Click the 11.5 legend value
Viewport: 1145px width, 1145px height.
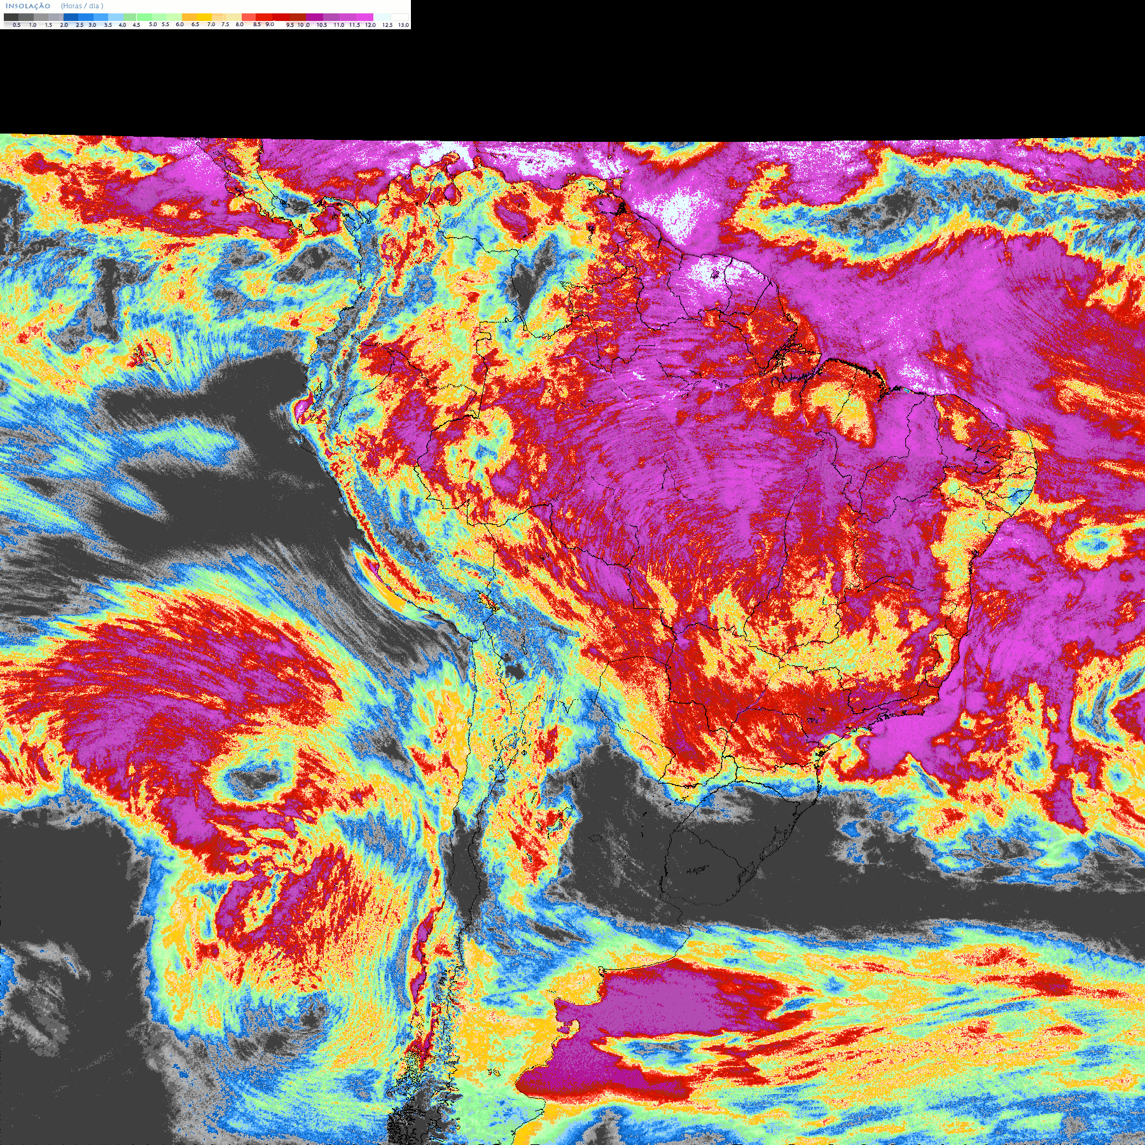354,25
